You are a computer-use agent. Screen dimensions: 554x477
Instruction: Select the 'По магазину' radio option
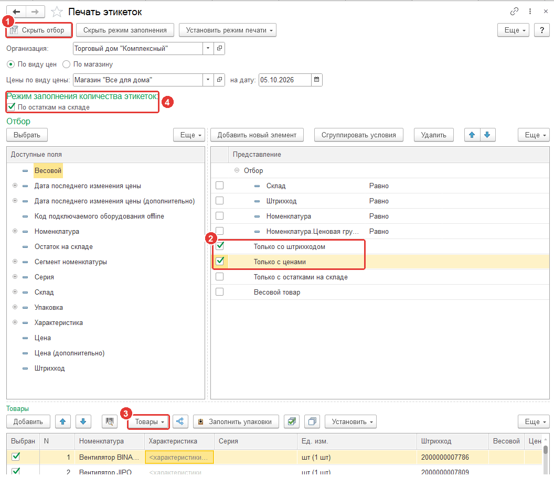(66, 64)
